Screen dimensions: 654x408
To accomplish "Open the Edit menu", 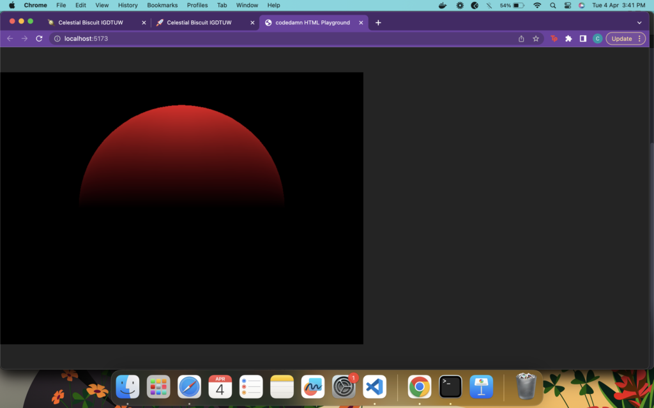I will (80, 5).
